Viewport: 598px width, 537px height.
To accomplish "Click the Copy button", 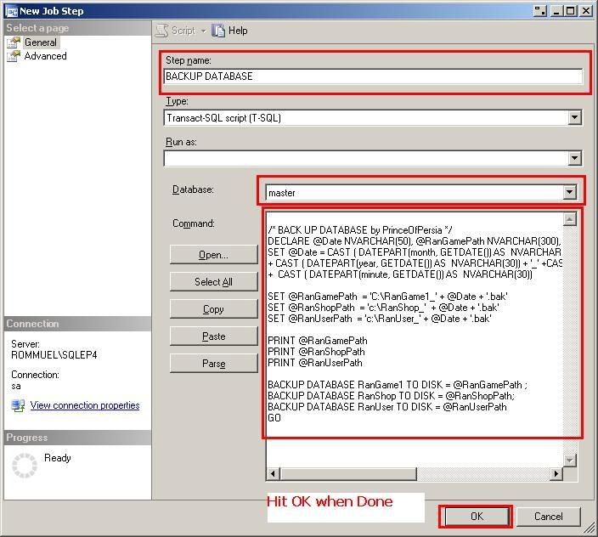I will click(213, 309).
